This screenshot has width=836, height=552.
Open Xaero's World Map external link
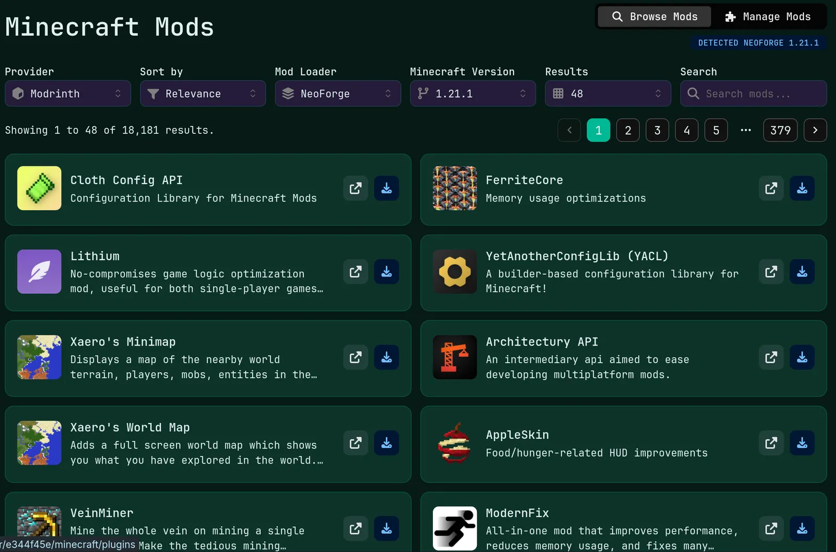[356, 443]
